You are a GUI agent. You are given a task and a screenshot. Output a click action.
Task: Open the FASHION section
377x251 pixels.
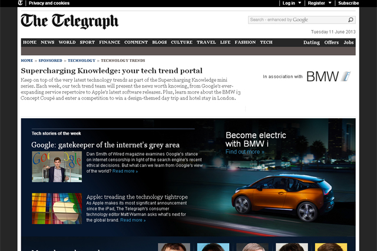(x=245, y=42)
